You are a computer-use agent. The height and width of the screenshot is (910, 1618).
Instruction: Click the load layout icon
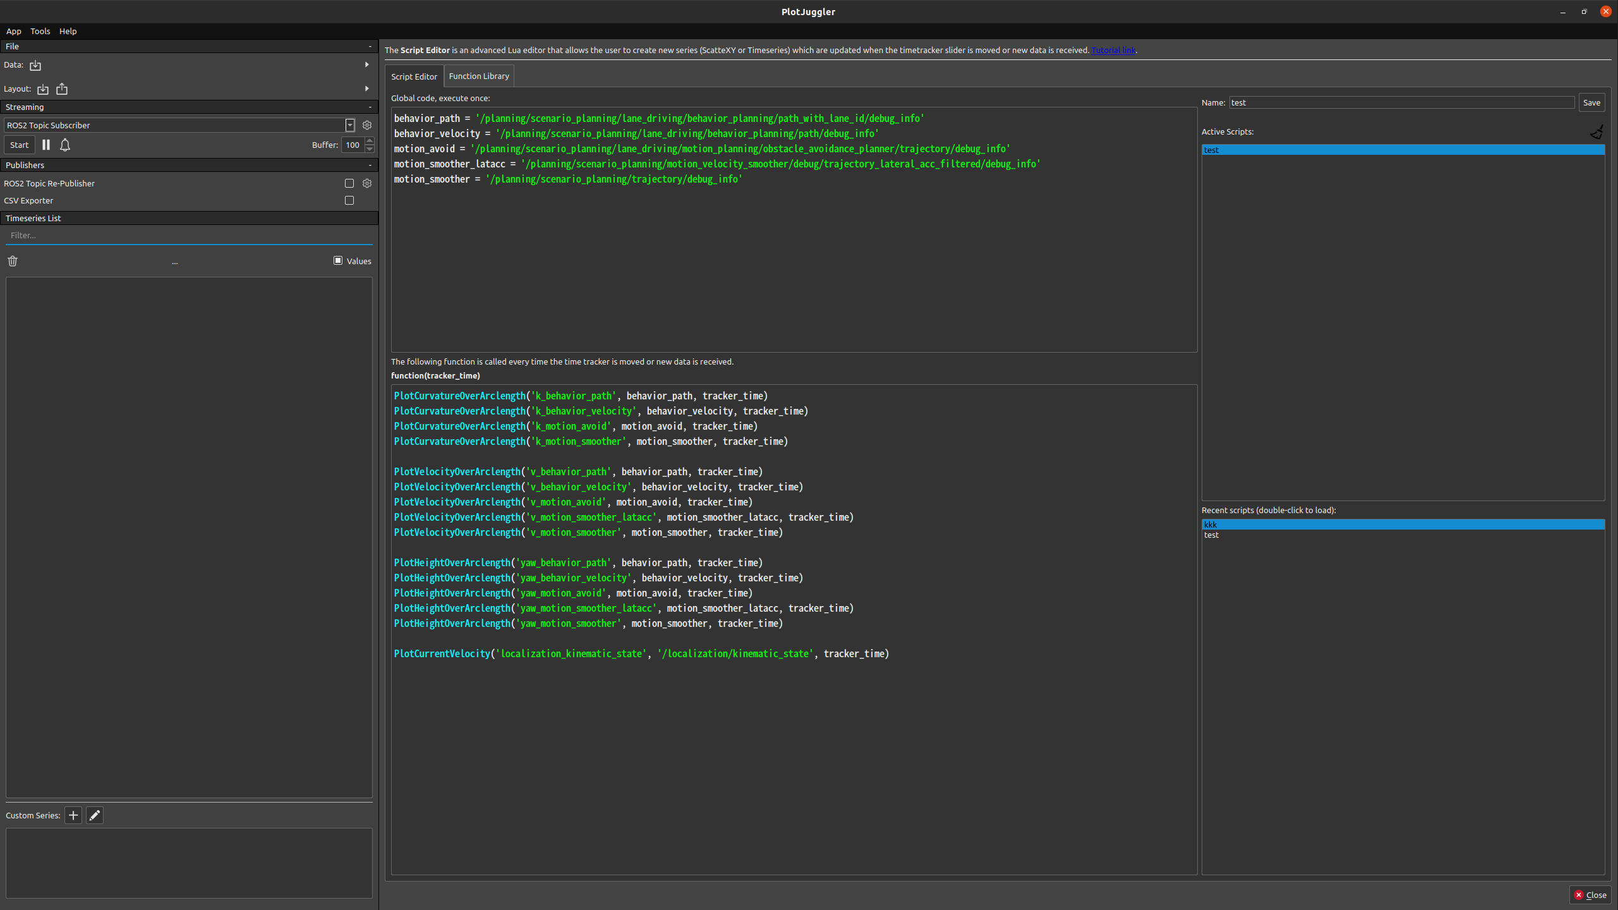click(43, 89)
